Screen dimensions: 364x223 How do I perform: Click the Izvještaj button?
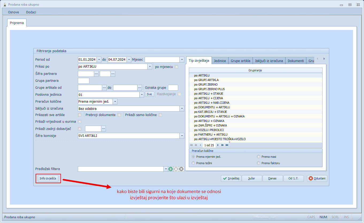[231, 178]
